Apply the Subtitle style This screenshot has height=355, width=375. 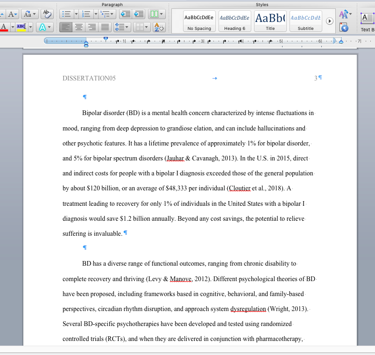click(x=305, y=21)
